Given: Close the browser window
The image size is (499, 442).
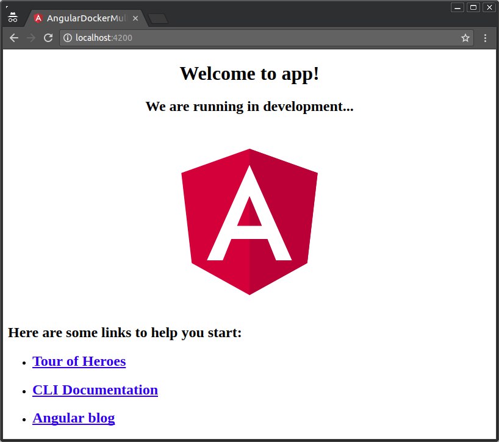Looking at the screenshot, I should (489, 7).
